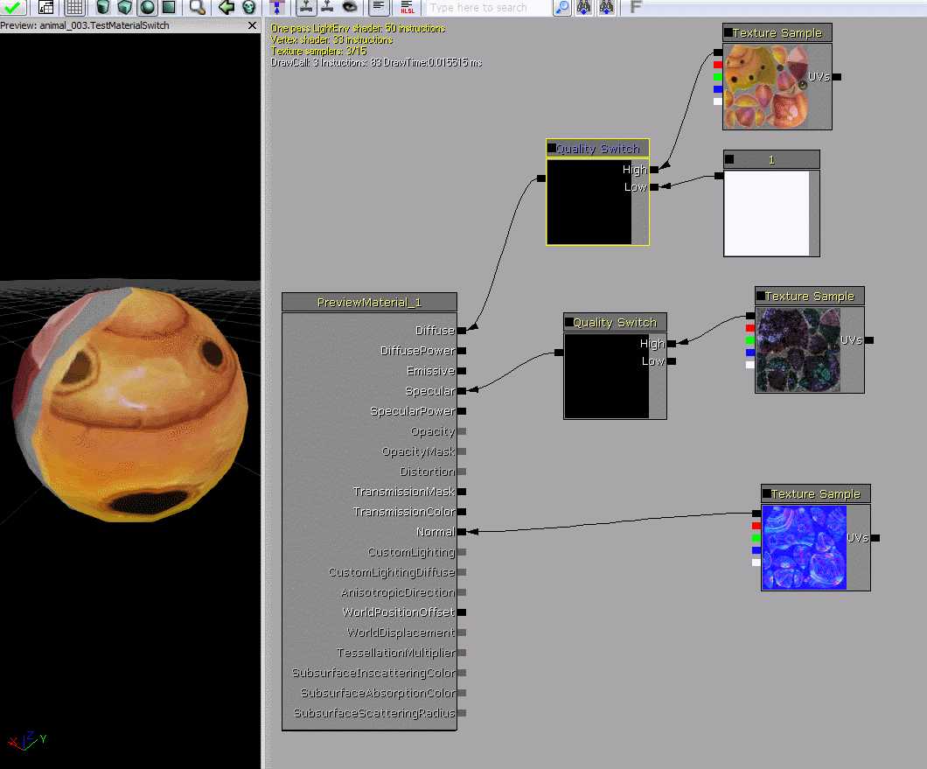This screenshot has height=769, width=927.
Task: Click the bottom Texture Sample RGB output pin
Action: point(756,514)
